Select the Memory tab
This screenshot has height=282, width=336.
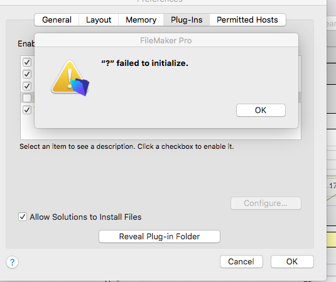click(x=141, y=20)
